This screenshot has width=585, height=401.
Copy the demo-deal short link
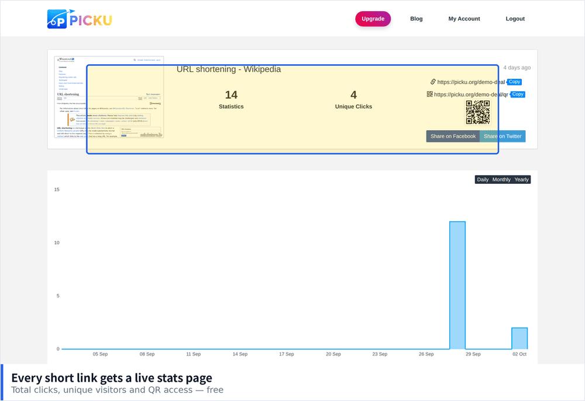514,82
